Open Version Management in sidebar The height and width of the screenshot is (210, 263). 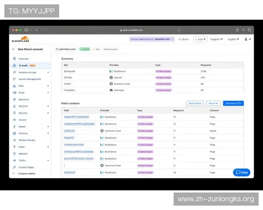click(x=30, y=79)
